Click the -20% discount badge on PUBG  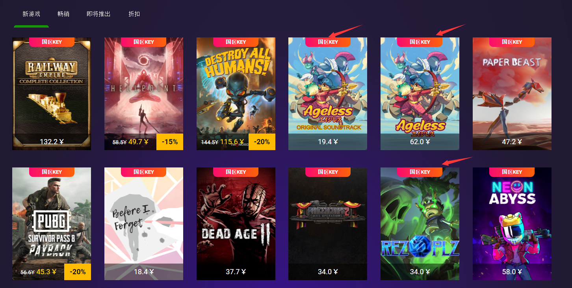tap(78, 272)
